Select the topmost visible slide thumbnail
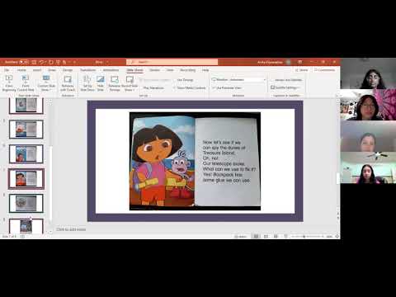Image resolution: width=396 pixels, height=297 pixels. point(26,106)
